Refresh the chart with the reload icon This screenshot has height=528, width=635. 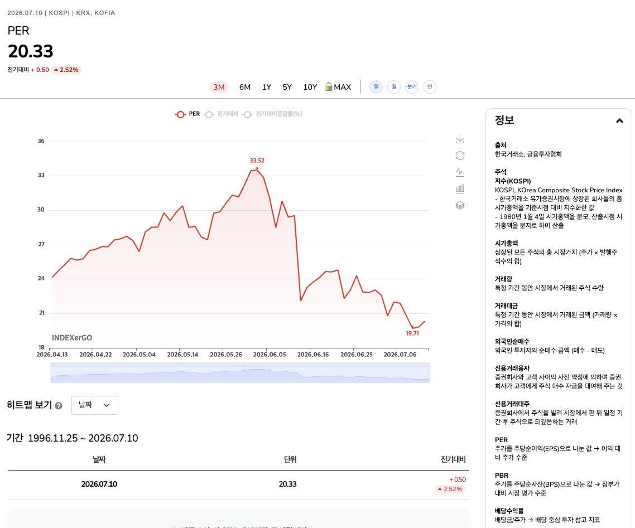tap(460, 156)
